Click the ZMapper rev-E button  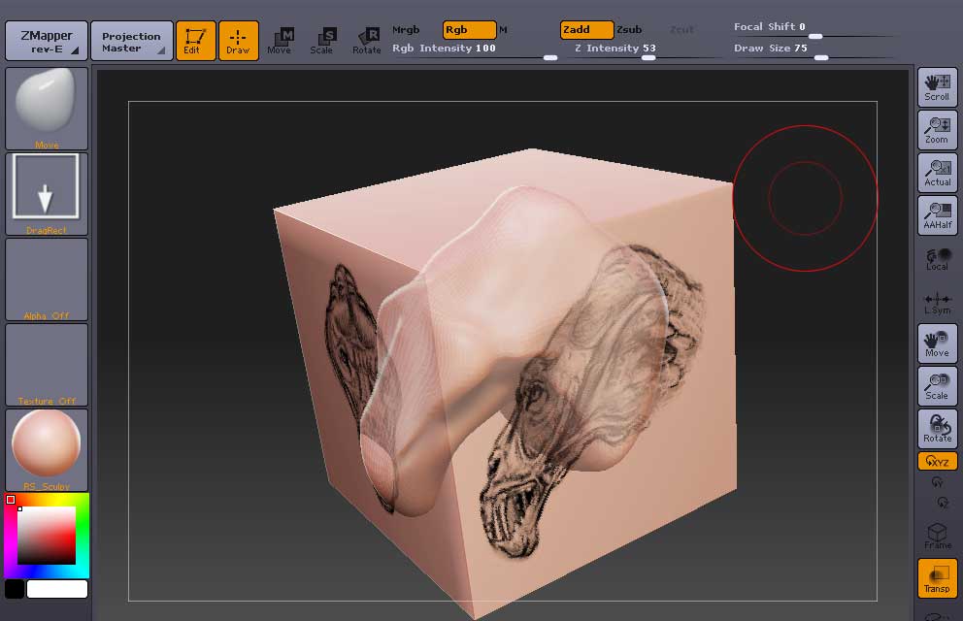pyautogui.click(x=47, y=41)
